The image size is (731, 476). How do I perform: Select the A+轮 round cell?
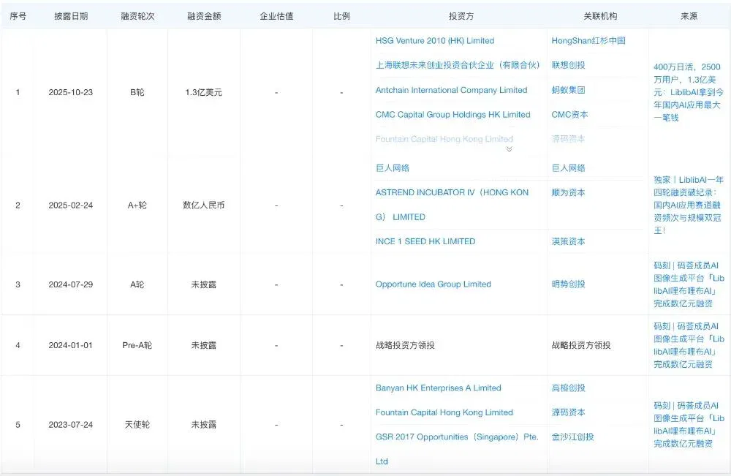(x=137, y=205)
